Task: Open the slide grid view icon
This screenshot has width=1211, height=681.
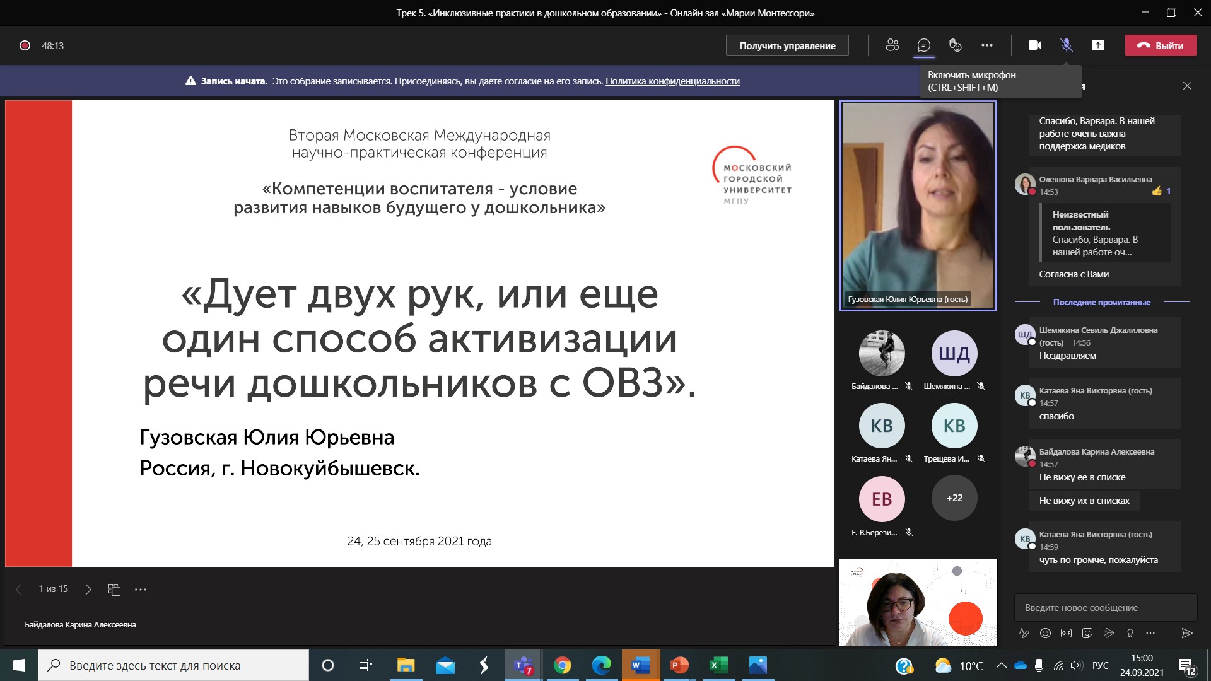Action: tap(114, 590)
